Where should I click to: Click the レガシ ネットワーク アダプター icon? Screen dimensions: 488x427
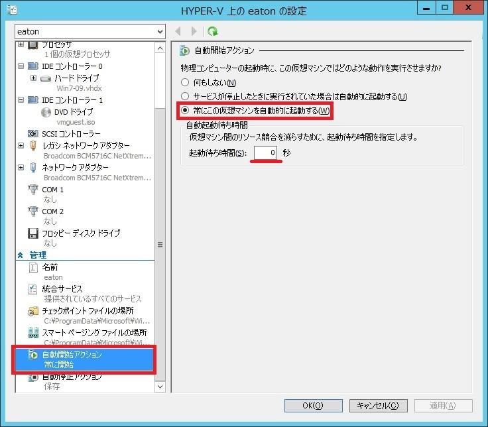point(33,146)
